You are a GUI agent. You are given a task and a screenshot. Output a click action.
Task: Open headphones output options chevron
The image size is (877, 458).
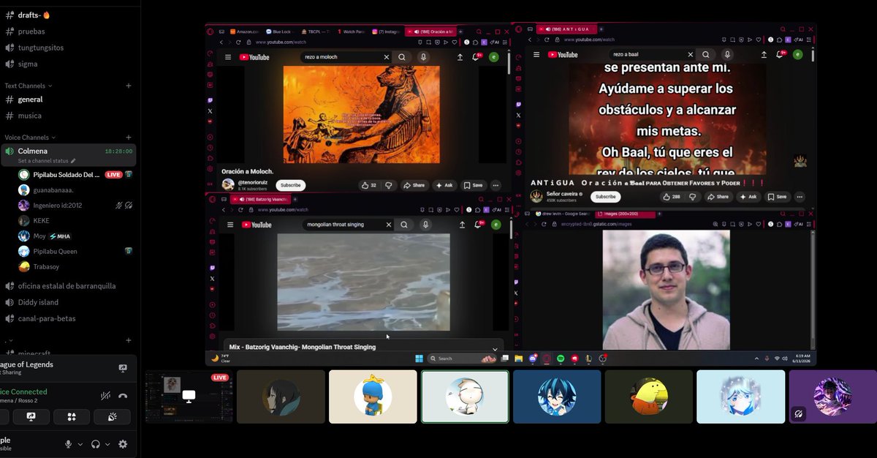click(107, 444)
